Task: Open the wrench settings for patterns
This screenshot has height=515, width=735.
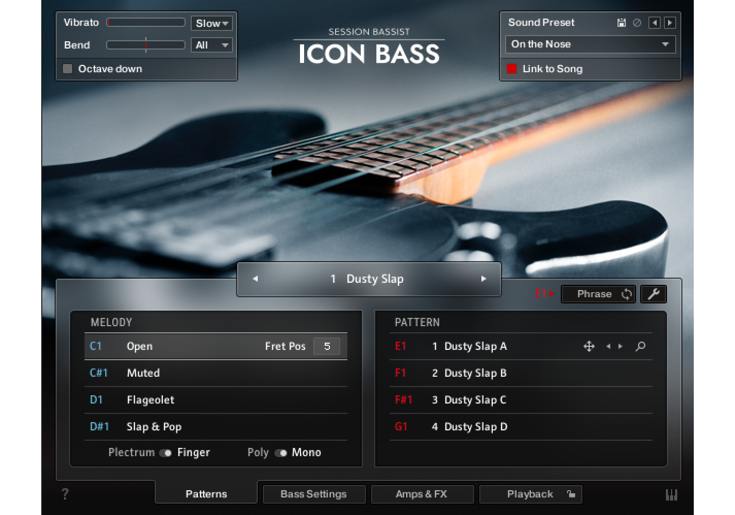Action: coord(654,294)
